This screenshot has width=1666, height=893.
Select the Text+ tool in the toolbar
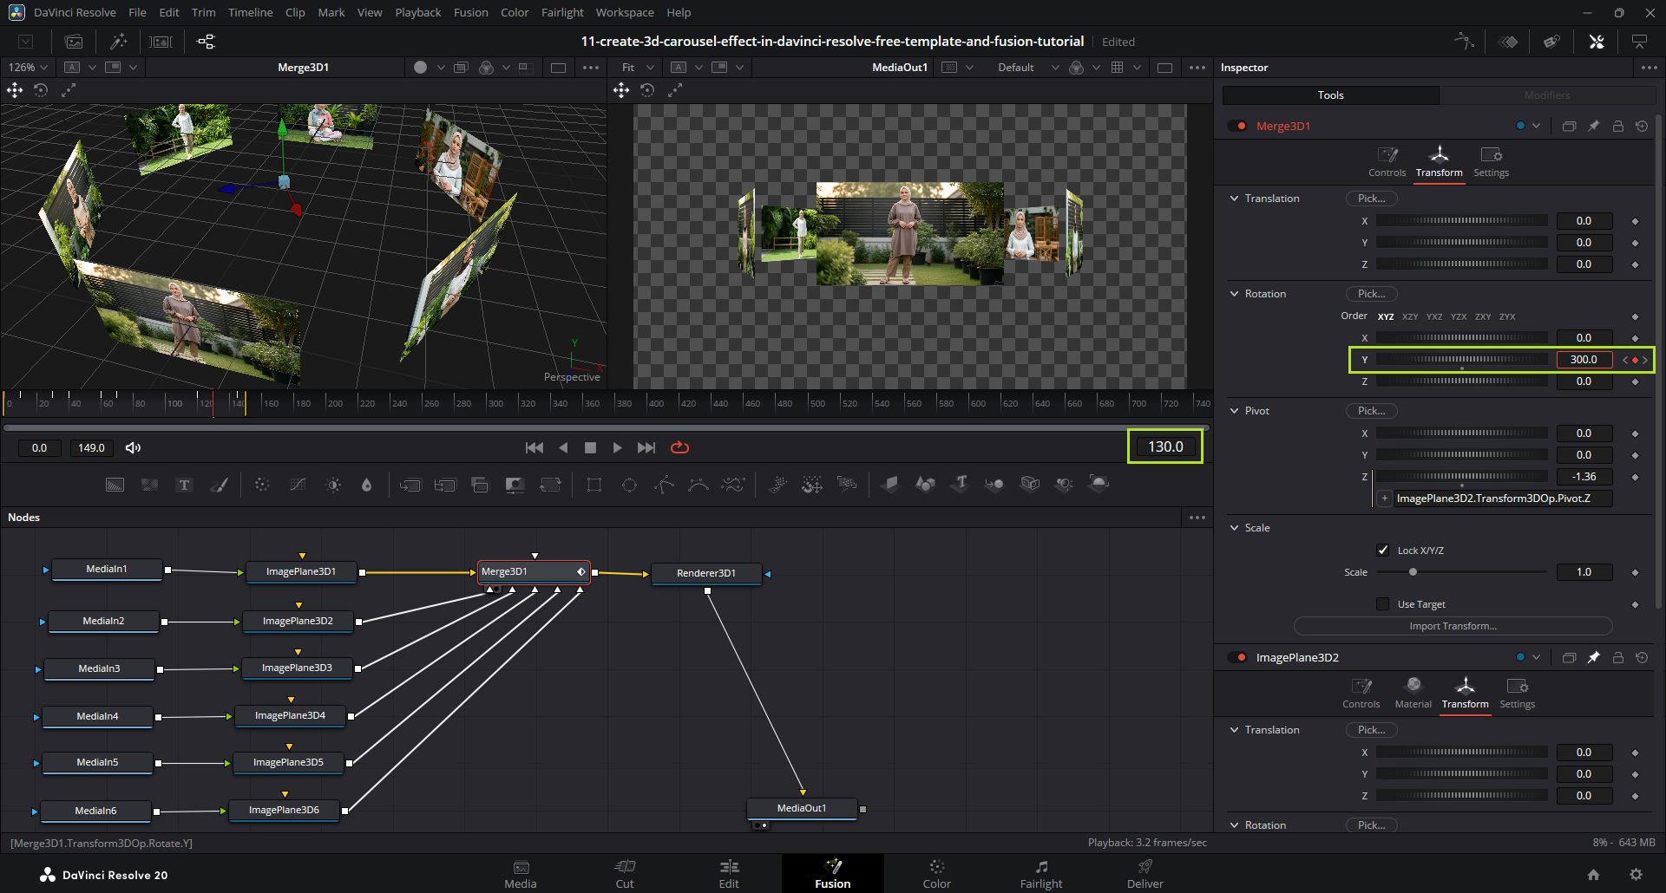click(x=184, y=485)
